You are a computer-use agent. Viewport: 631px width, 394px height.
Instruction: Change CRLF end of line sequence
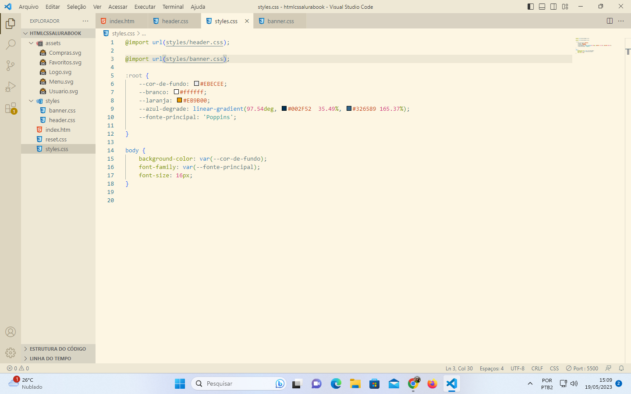pos(537,368)
